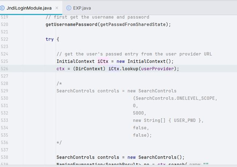Click the 'userProvider' argument on line 526
Viewport: 237px width, 167px height.
(x=158, y=69)
